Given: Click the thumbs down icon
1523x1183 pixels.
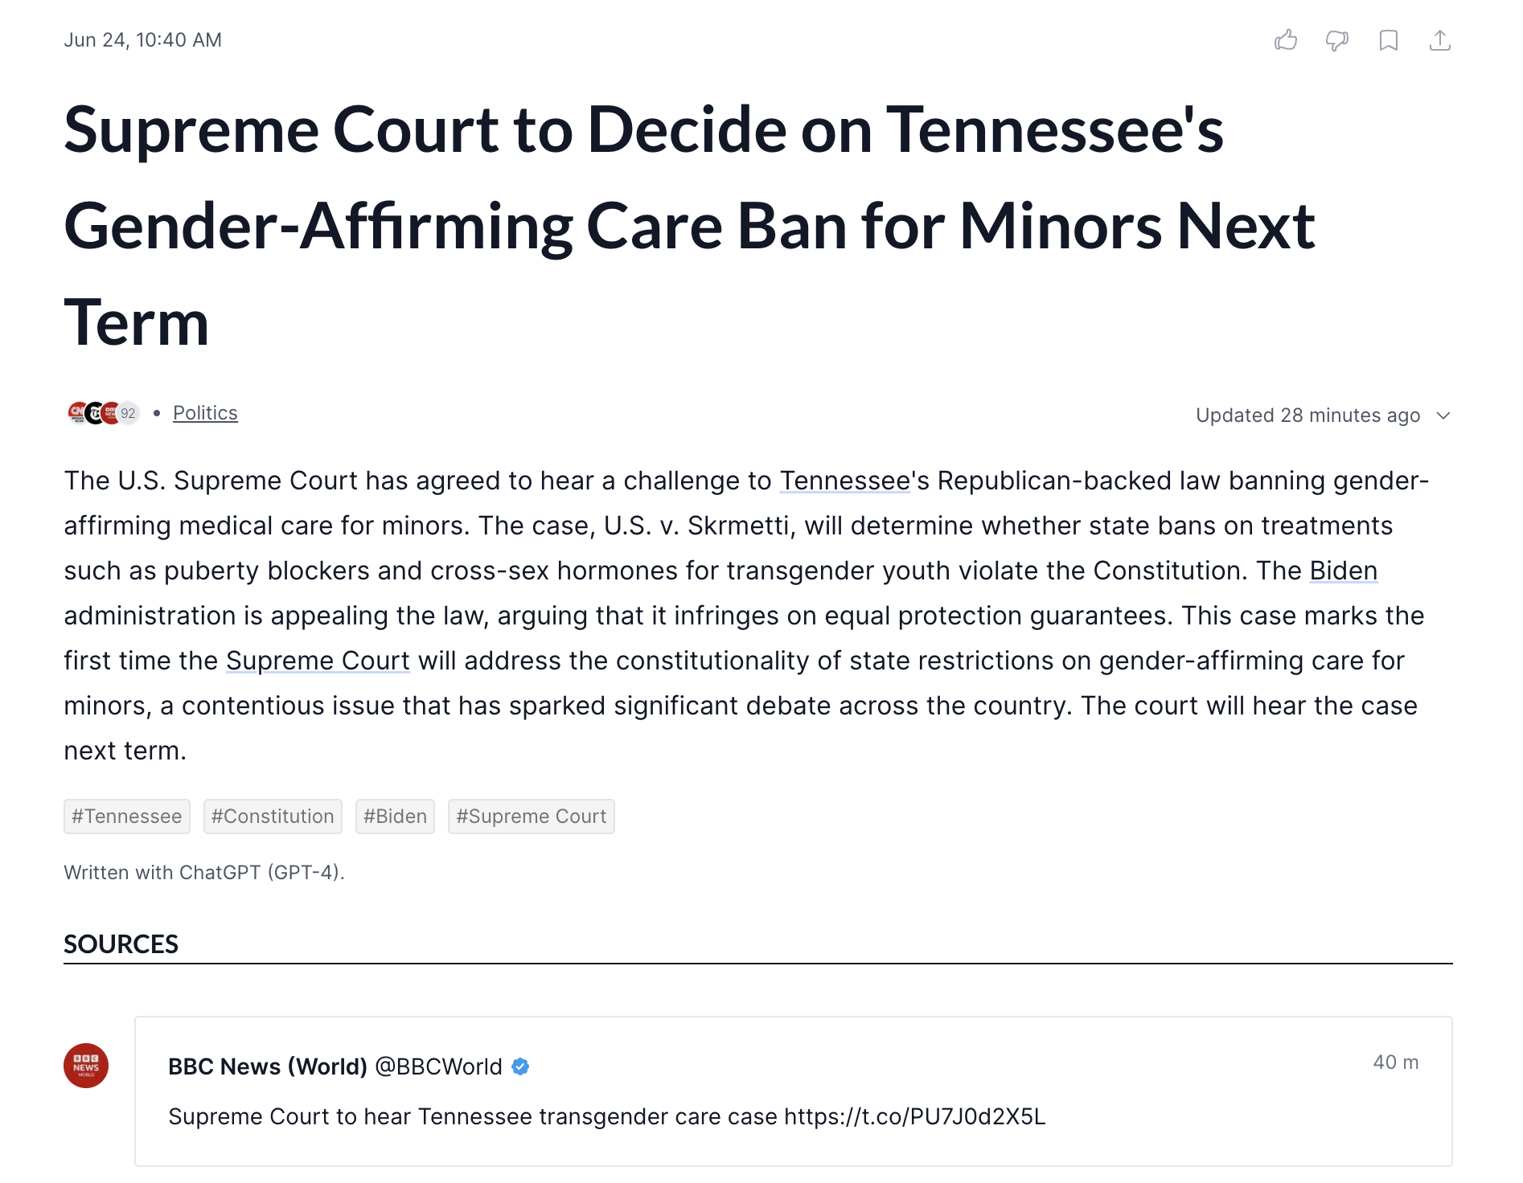Looking at the screenshot, I should (1337, 40).
